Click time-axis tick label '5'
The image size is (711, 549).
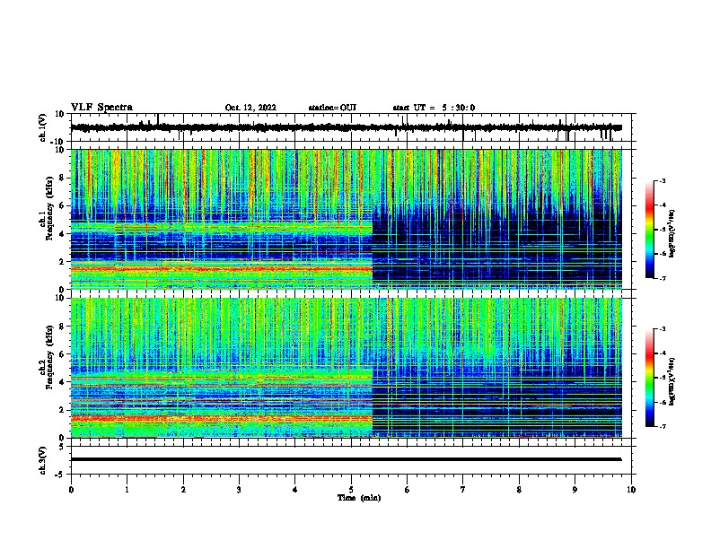pyautogui.click(x=351, y=490)
